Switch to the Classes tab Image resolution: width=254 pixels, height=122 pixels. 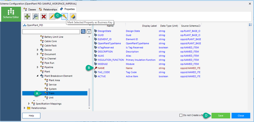coord(30,10)
